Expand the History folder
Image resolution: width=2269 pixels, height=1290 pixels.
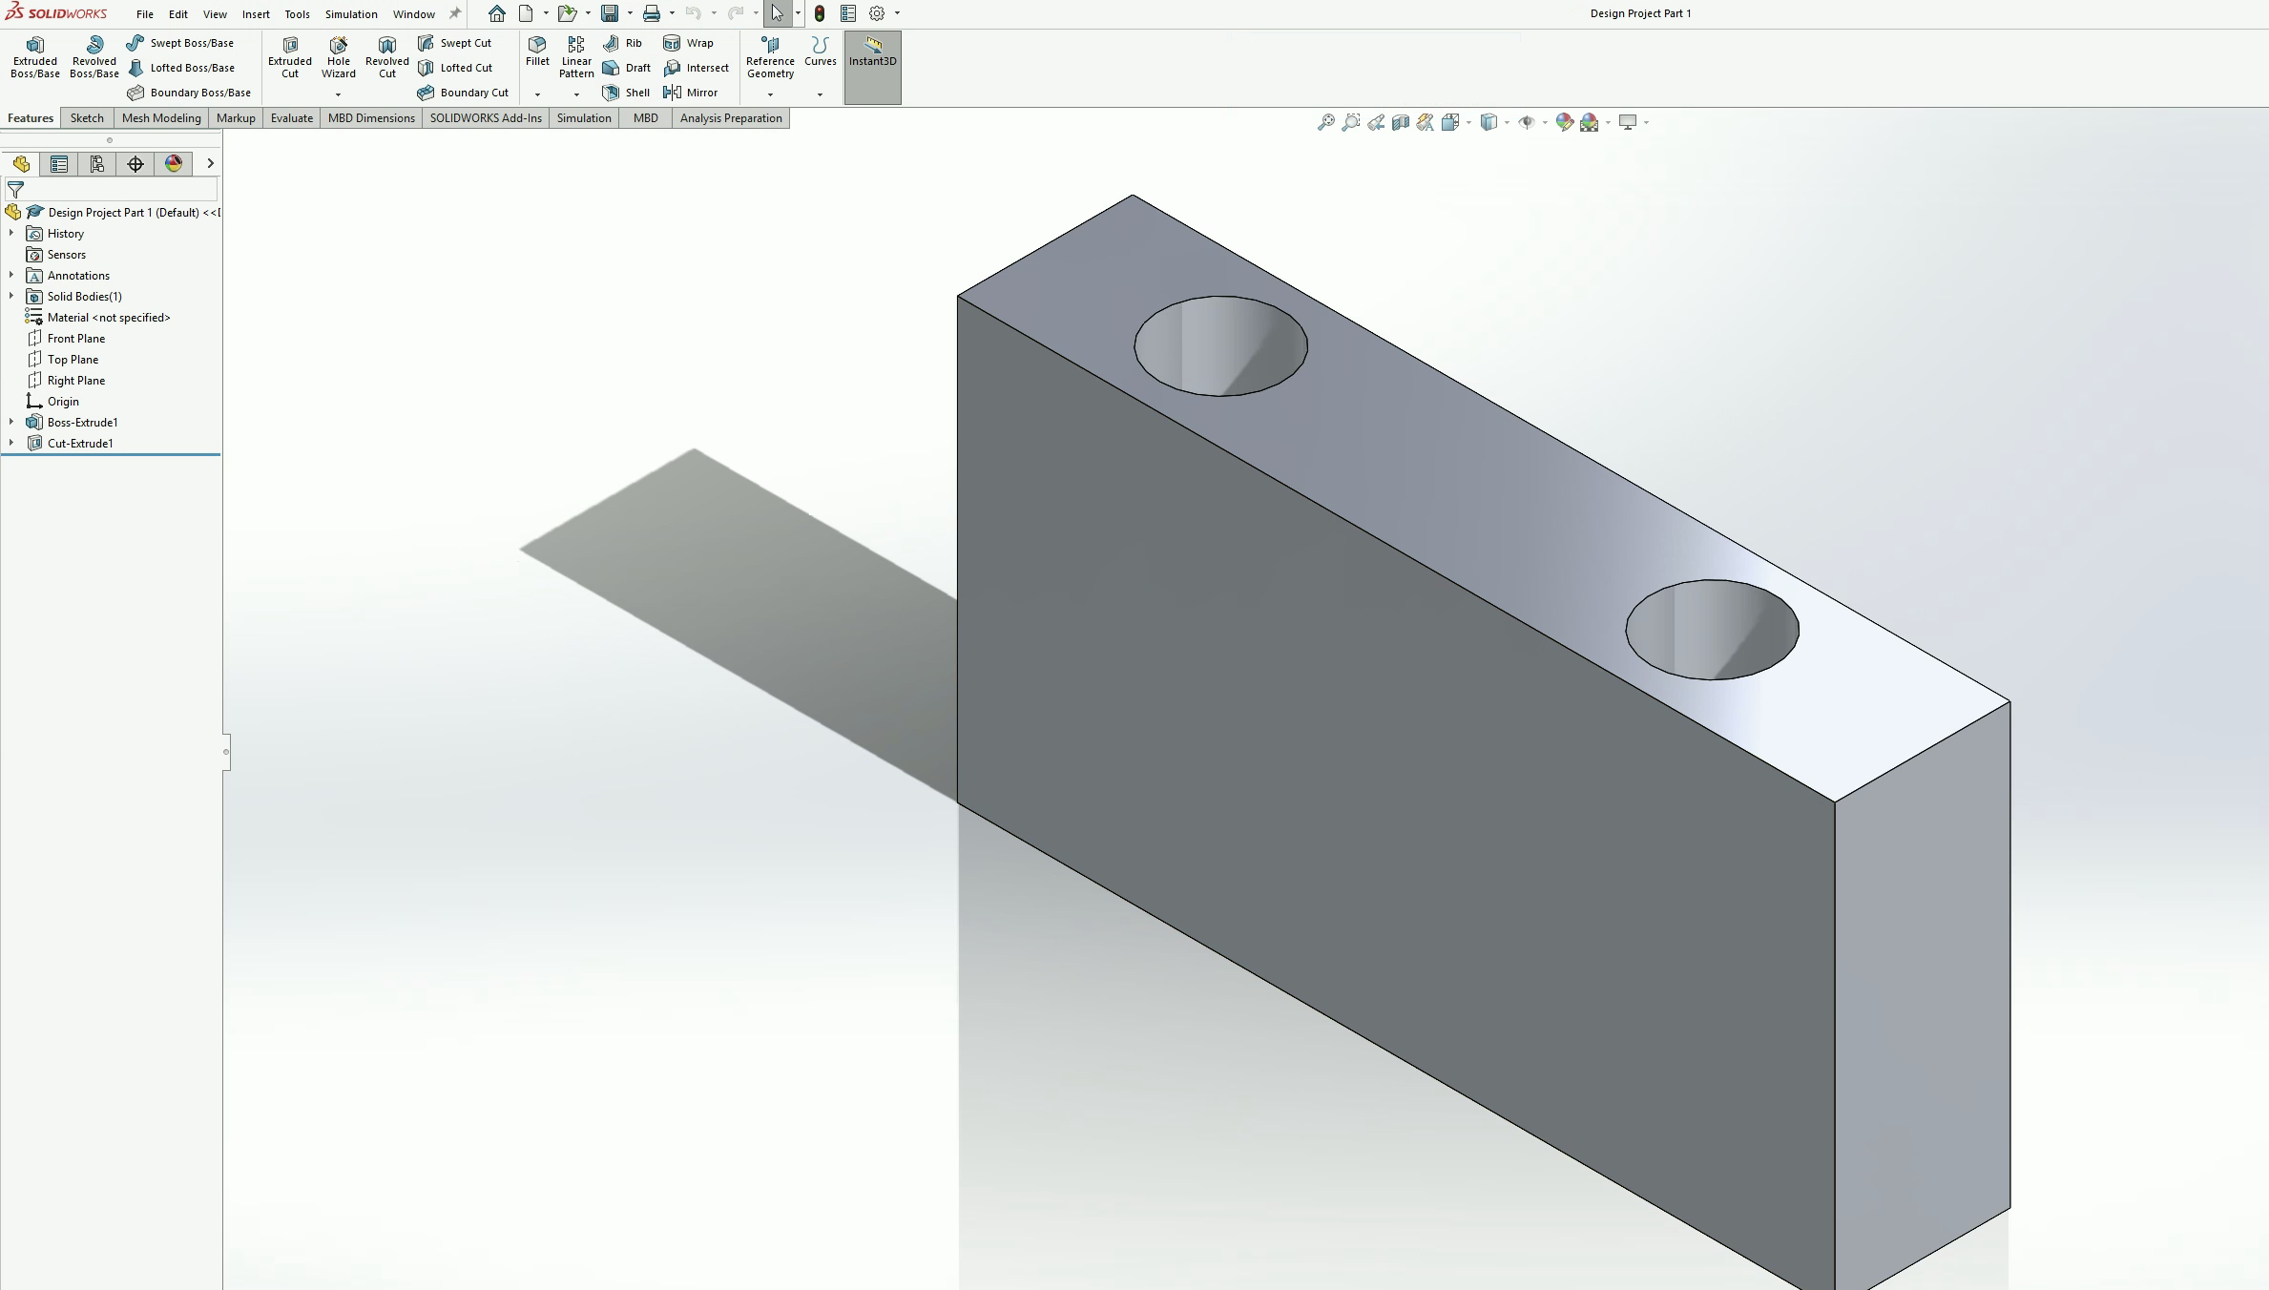pos(11,233)
